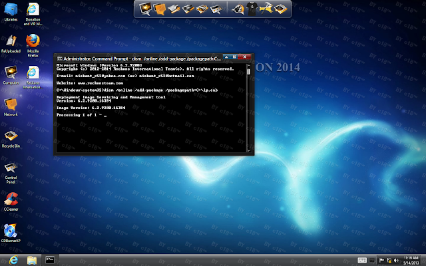426x266 pixels.
Task: Open the Network desktop icon
Action: pyautogui.click(x=11, y=107)
